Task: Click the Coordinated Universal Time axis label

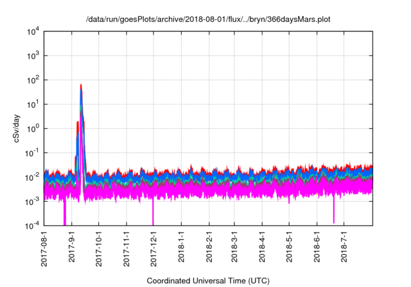Action: 208,281
